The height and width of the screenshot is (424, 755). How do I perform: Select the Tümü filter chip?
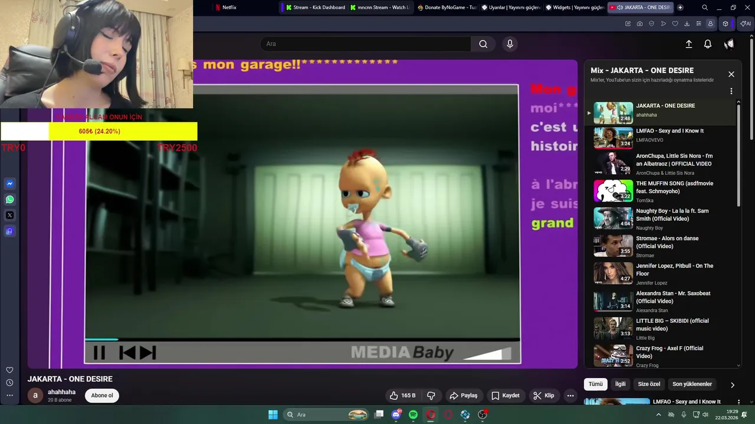(x=596, y=384)
